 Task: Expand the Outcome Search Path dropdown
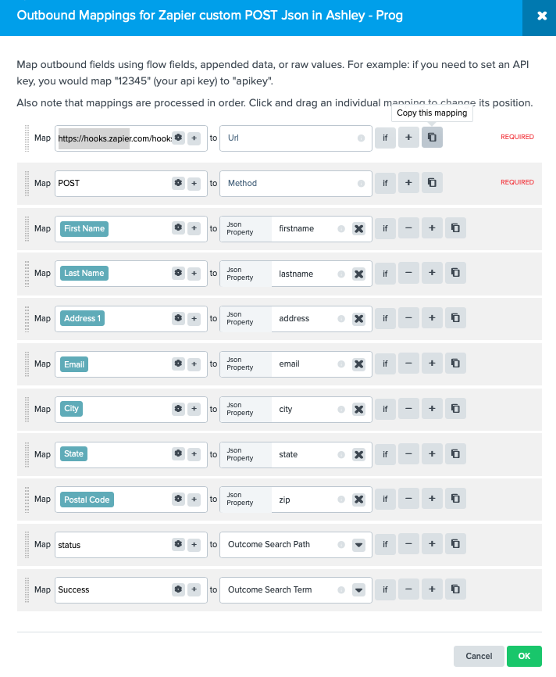pos(358,545)
